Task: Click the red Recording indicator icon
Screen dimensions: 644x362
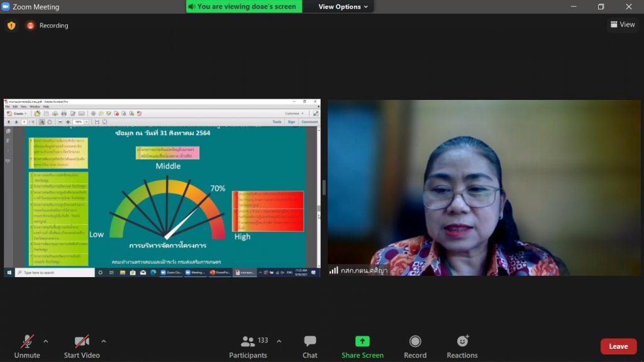Action: coord(30,26)
